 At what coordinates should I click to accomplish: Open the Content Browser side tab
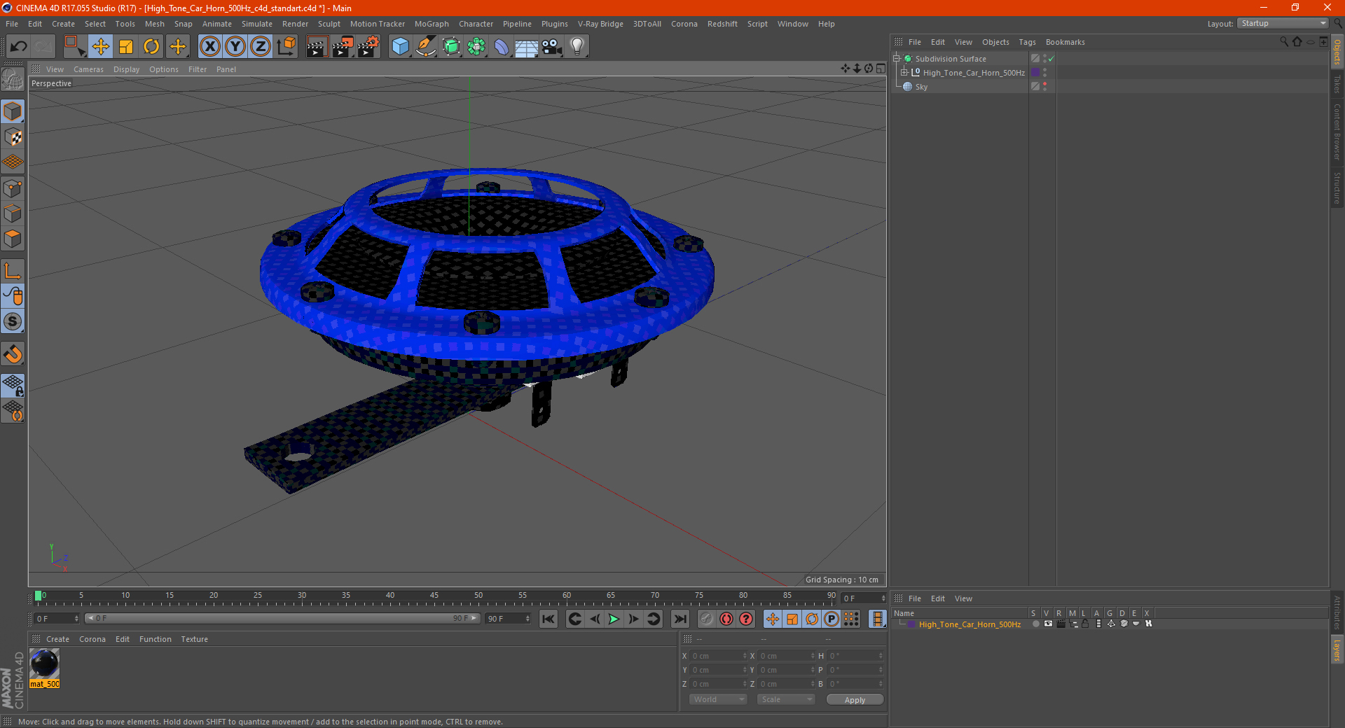tap(1337, 132)
